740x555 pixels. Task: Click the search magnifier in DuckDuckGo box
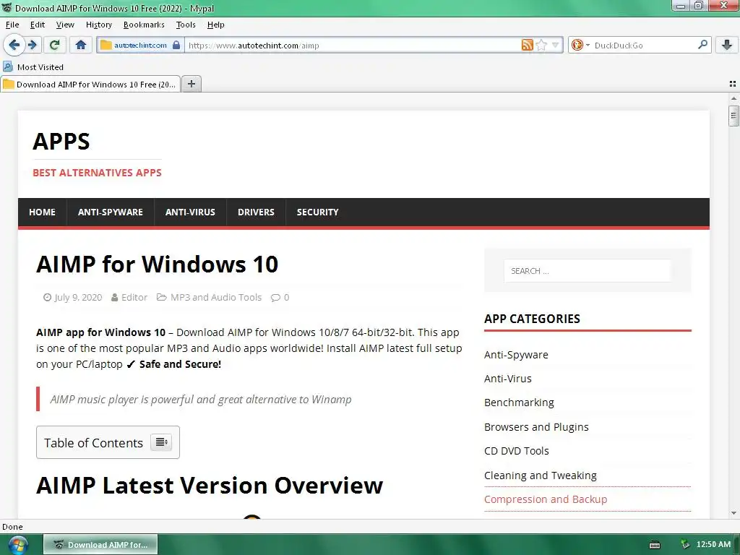pos(702,44)
